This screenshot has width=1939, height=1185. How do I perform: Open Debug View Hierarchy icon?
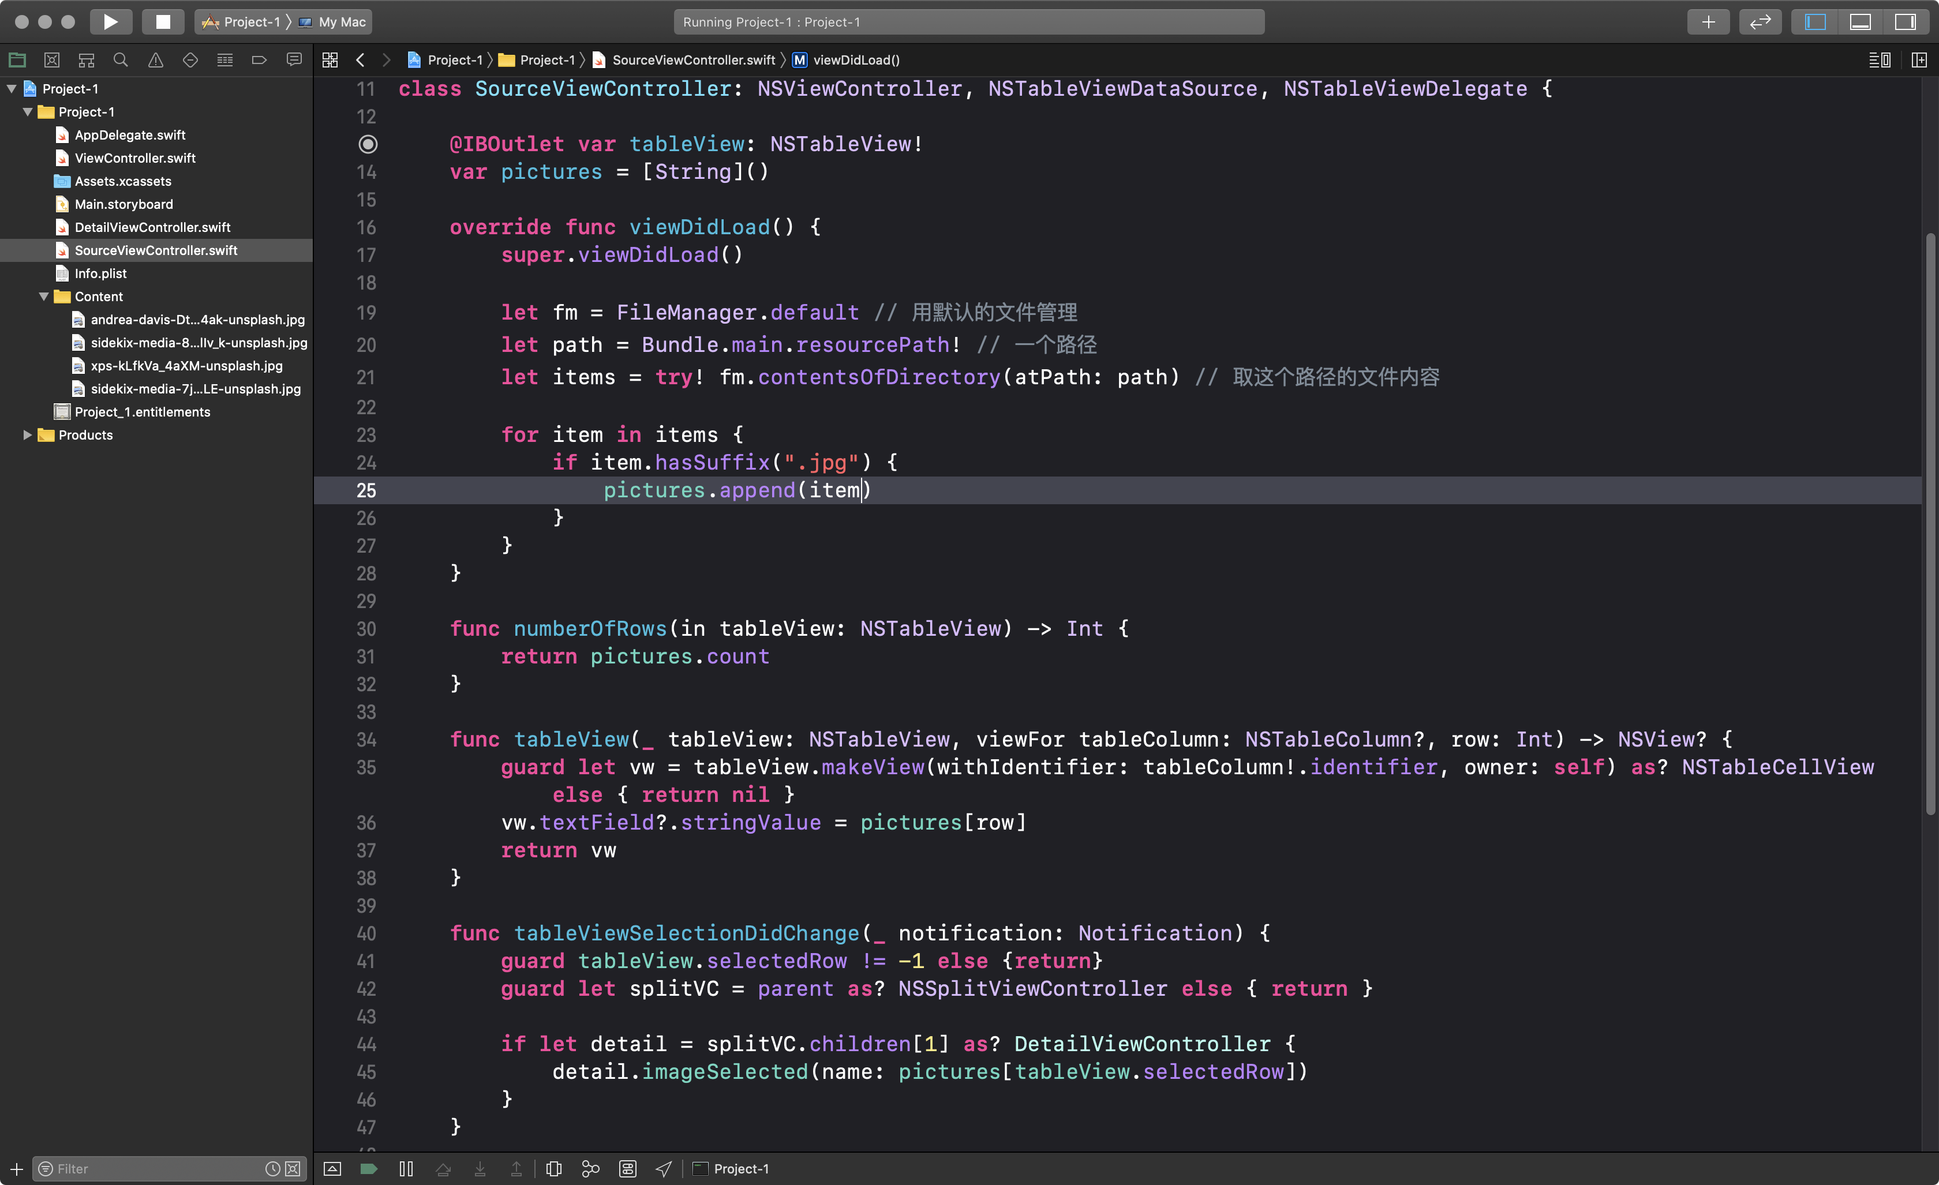[x=554, y=1168]
